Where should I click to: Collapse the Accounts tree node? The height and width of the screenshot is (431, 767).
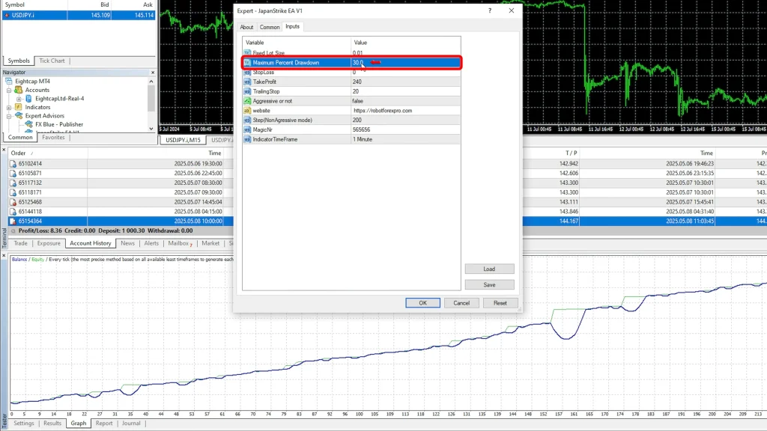[x=9, y=90]
